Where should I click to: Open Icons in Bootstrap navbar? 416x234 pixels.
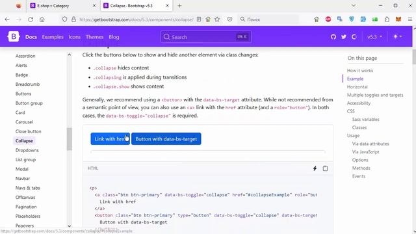[x=75, y=37]
